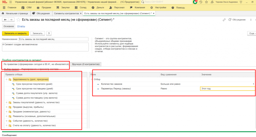The height and width of the screenshot is (137, 256).
Task: Open the service settings lines icon
Action: (241, 2)
